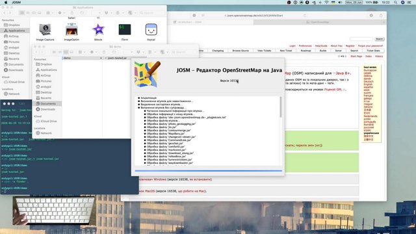Open Spotlight search in the menu bar
Viewport: 416px width, 234px height.
[x=395, y=3]
